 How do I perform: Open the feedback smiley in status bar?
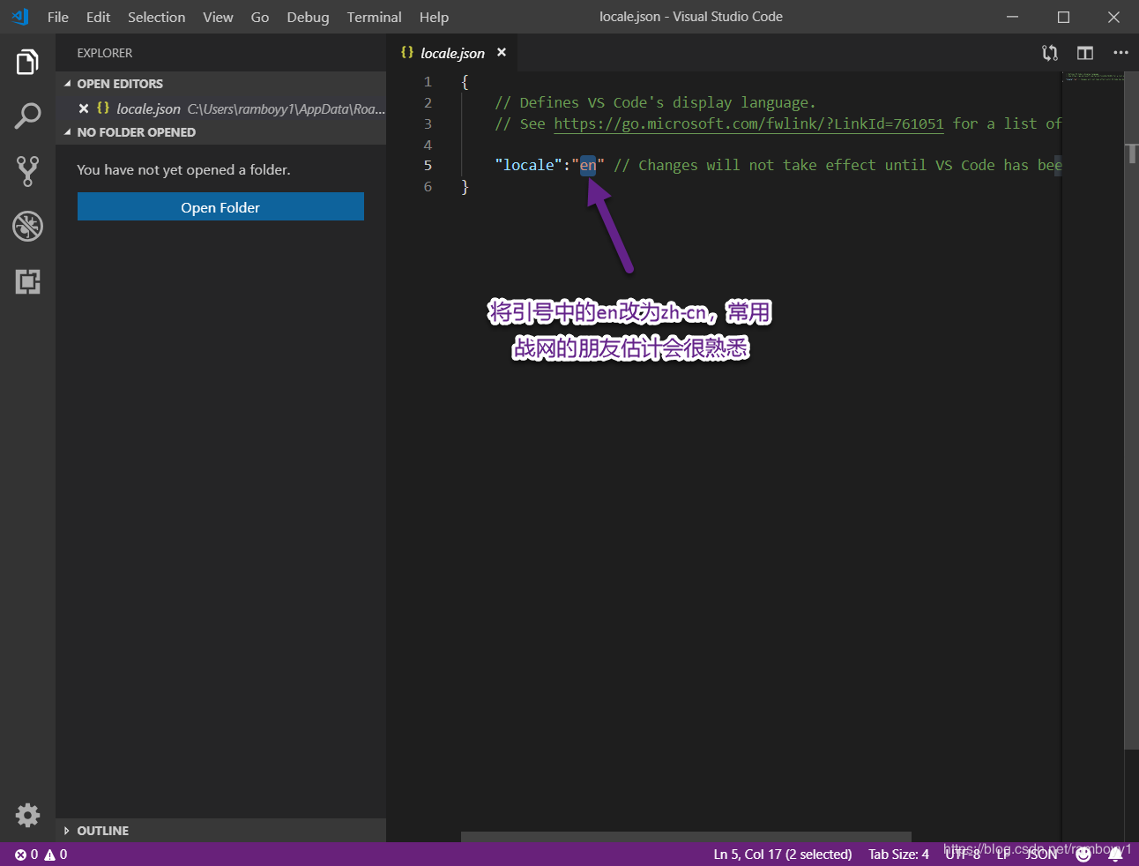[1083, 854]
